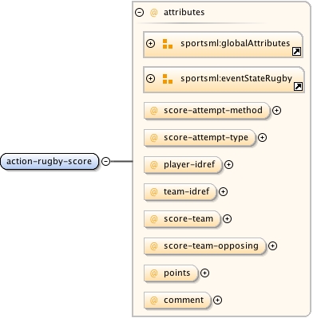Select the action-rugby-score element node
325x318 pixels.
[50, 161]
